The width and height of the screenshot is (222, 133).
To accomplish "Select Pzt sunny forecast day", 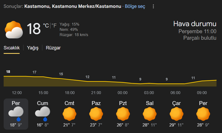I will point(123,114).
